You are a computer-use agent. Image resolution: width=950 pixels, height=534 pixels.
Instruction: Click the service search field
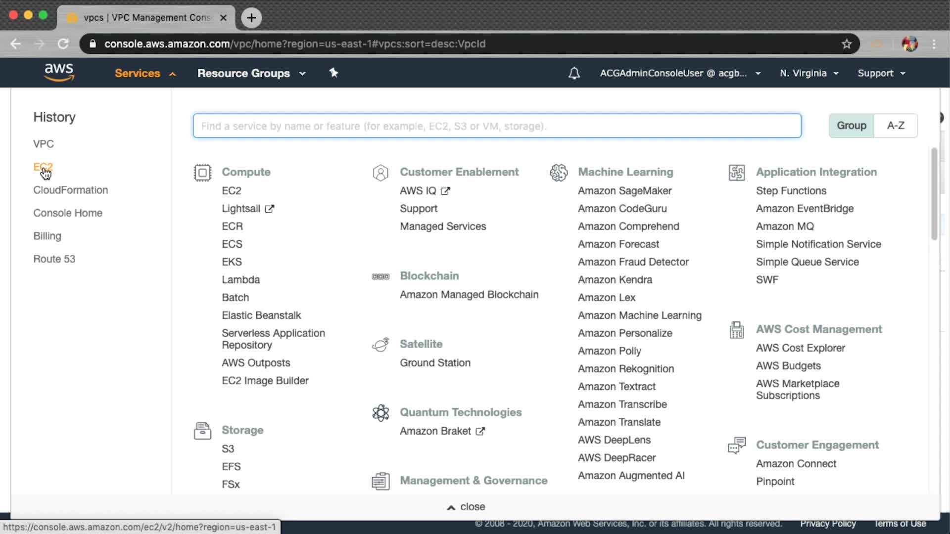497,126
